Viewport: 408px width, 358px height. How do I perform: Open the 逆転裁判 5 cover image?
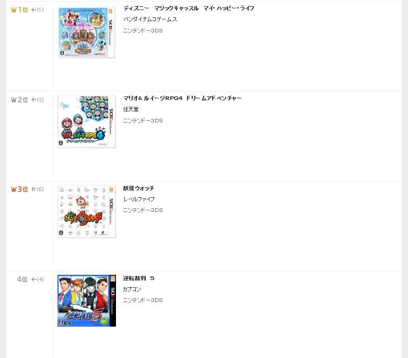coord(87,300)
